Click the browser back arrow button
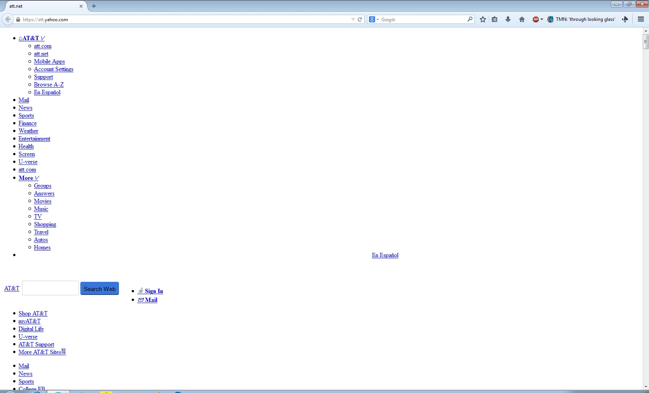The image size is (649, 393). 7,19
